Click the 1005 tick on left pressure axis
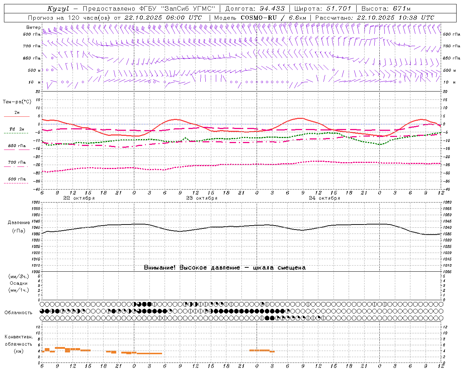The height and width of the screenshot is (369, 462). coord(36,272)
